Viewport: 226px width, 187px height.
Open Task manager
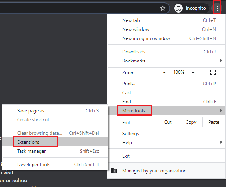tap(55, 151)
